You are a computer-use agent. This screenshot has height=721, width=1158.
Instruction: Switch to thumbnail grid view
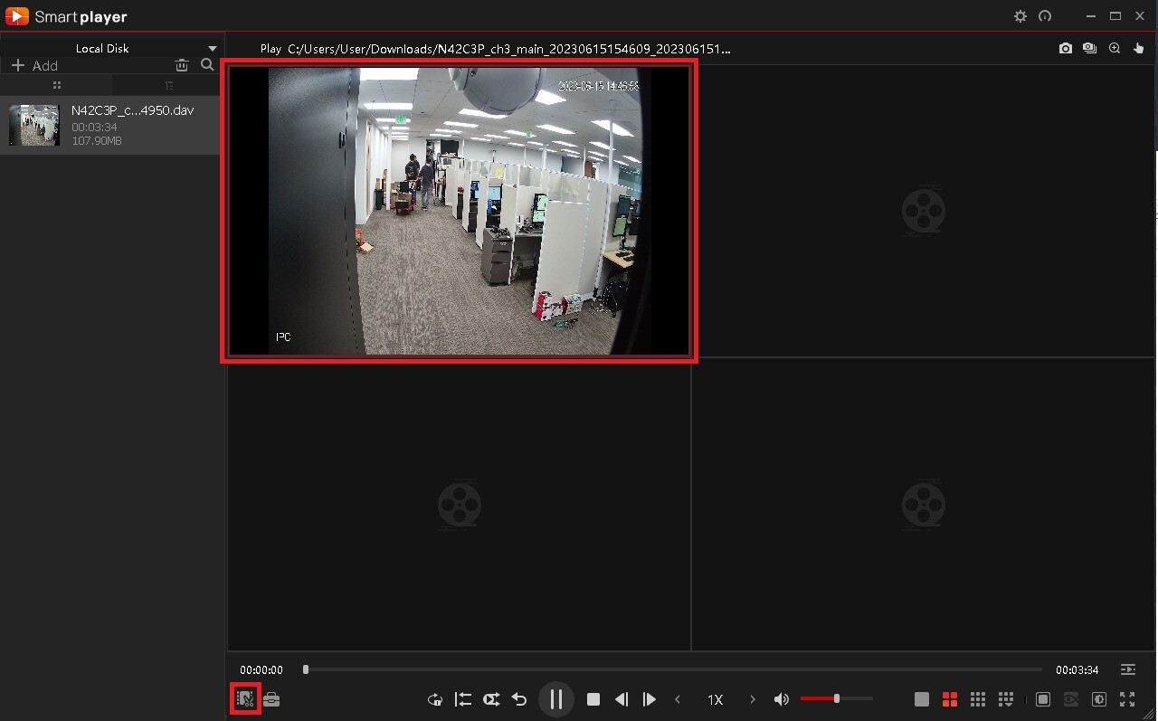(56, 84)
